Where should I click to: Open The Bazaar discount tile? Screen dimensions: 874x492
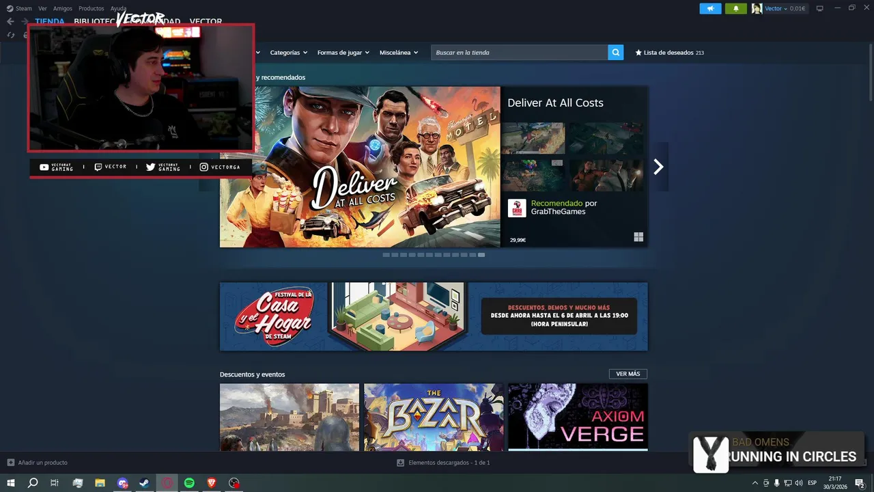coord(434,417)
